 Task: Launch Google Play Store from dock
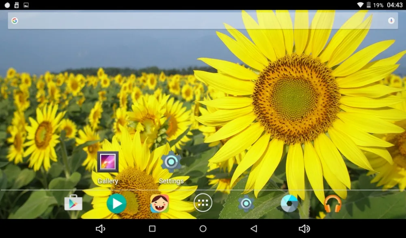point(73,203)
